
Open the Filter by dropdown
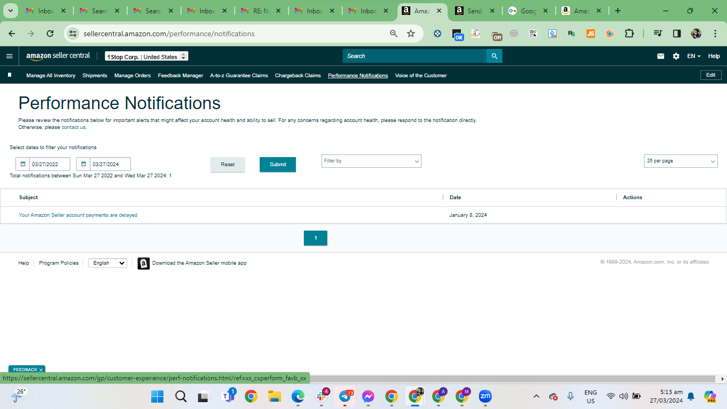click(x=371, y=161)
